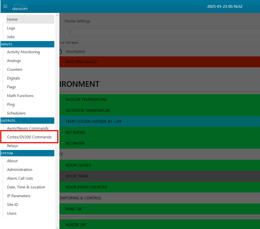Go to IP Parameters page
The width and height of the screenshot is (260, 229).
19,196
